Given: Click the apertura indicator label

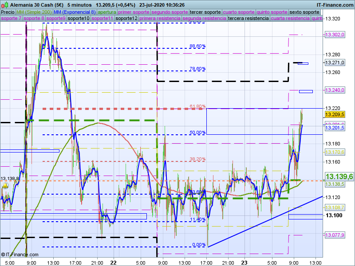Looking at the screenshot, I should point(107,12).
